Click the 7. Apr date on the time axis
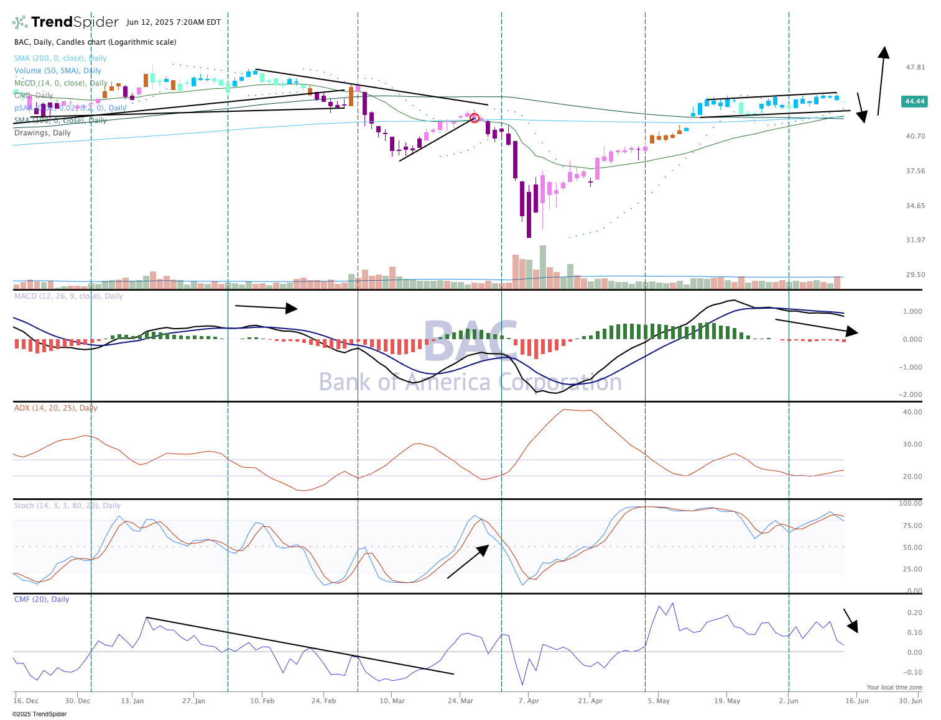The width and height of the screenshot is (941, 720). (x=529, y=701)
